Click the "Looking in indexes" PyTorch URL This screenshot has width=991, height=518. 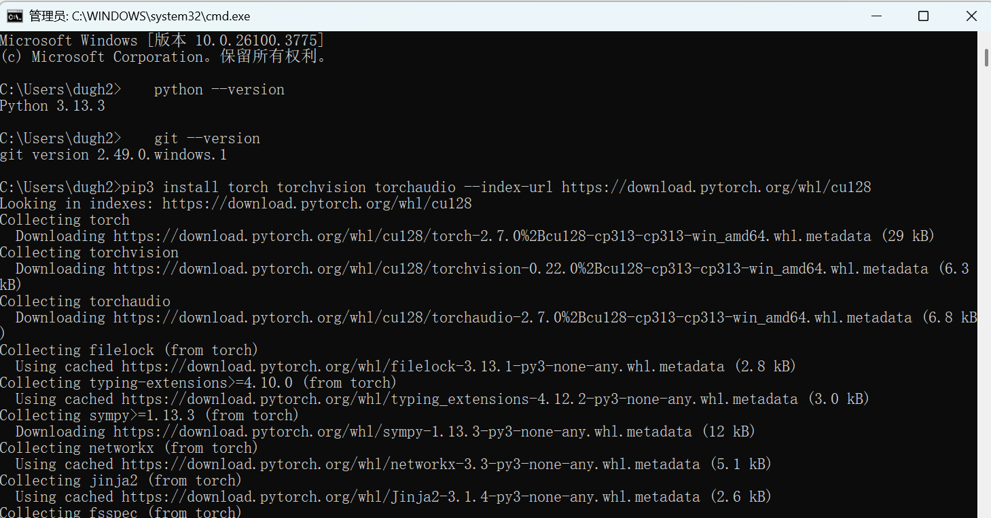tap(317, 204)
